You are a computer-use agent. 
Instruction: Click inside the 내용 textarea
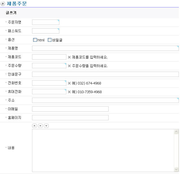pyautogui.click(x=103, y=150)
